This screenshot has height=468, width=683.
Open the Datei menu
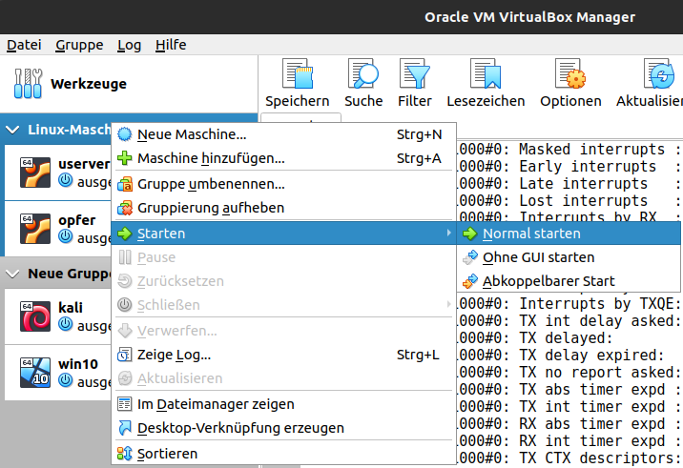(24, 45)
